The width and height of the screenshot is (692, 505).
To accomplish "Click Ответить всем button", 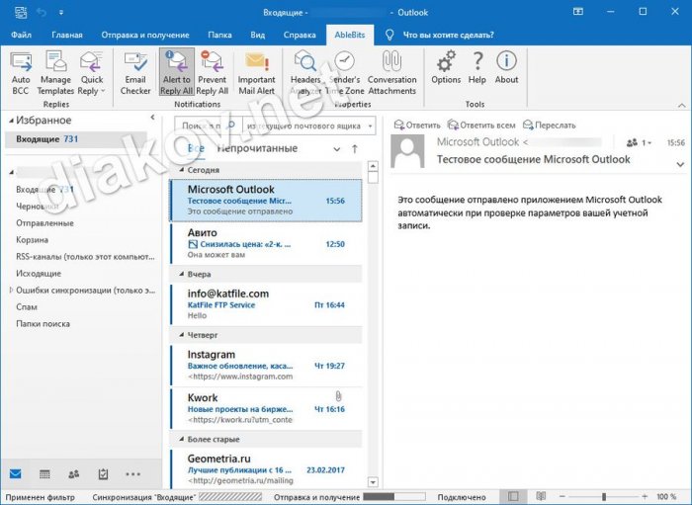I will pyautogui.click(x=481, y=126).
